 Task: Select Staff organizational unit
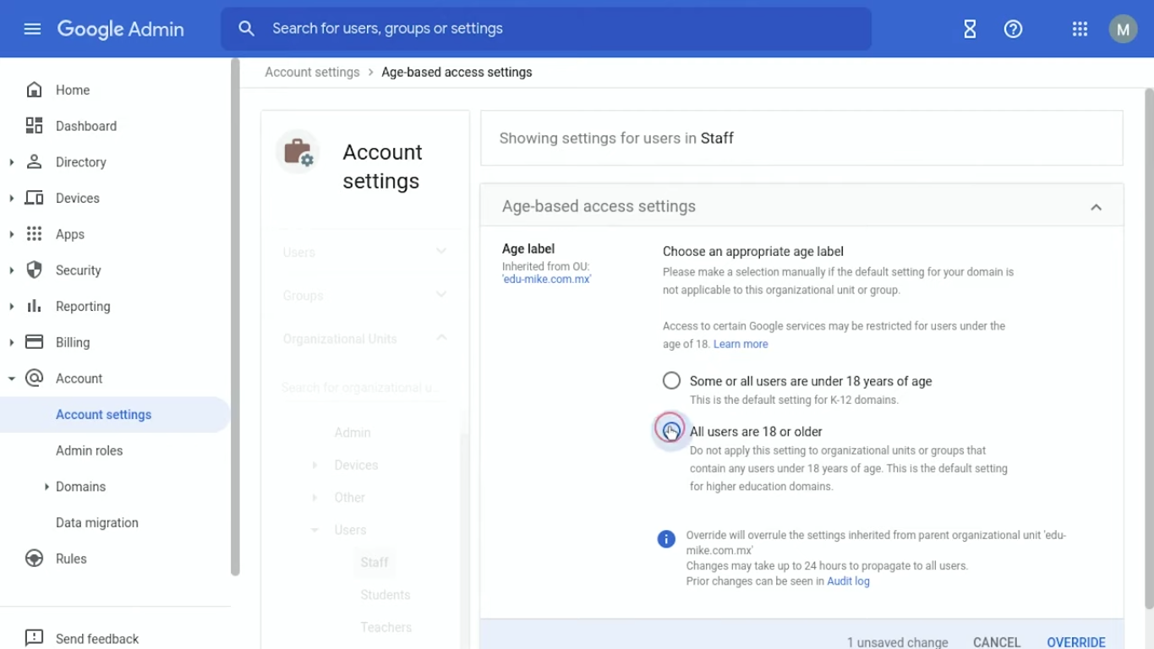pyautogui.click(x=375, y=562)
